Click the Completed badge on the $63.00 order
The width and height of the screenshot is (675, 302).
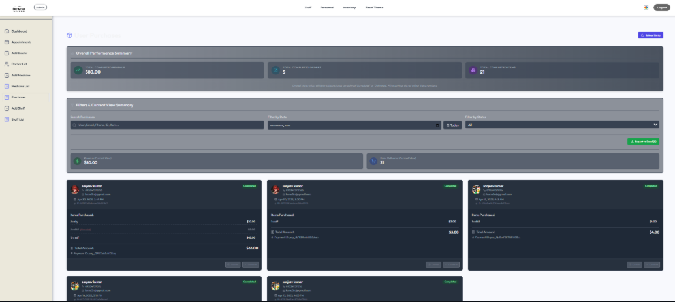(249, 186)
